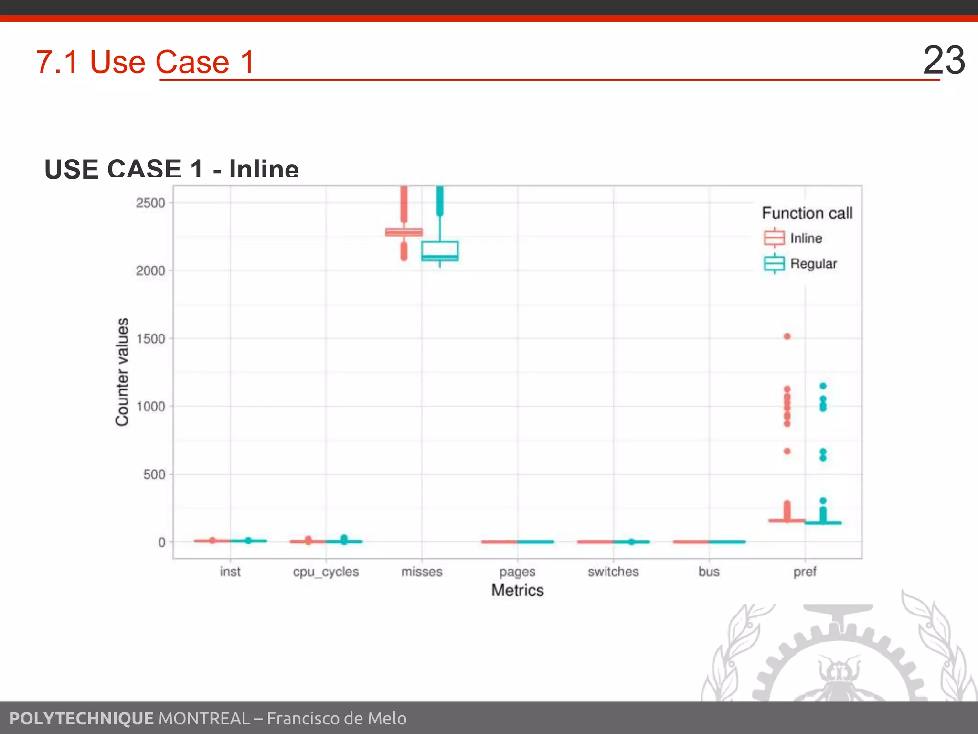978x734 pixels.
Task: Click the 'Metrics' x-axis title
Action: point(518,590)
